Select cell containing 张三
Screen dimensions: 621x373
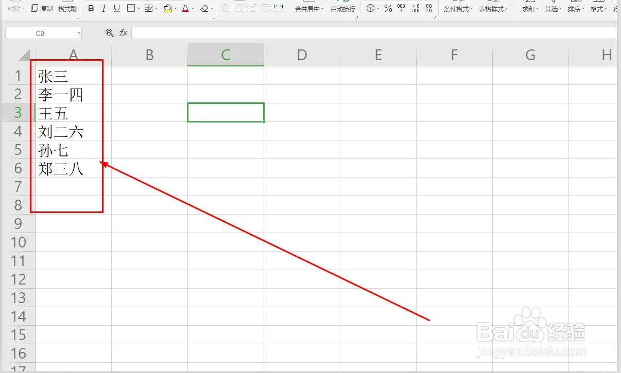pyautogui.click(x=73, y=76)
